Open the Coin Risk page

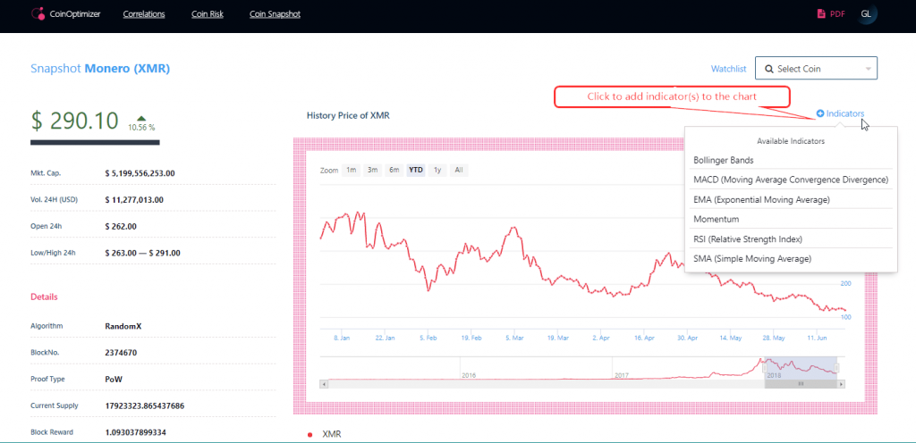[x=207, y=15]
